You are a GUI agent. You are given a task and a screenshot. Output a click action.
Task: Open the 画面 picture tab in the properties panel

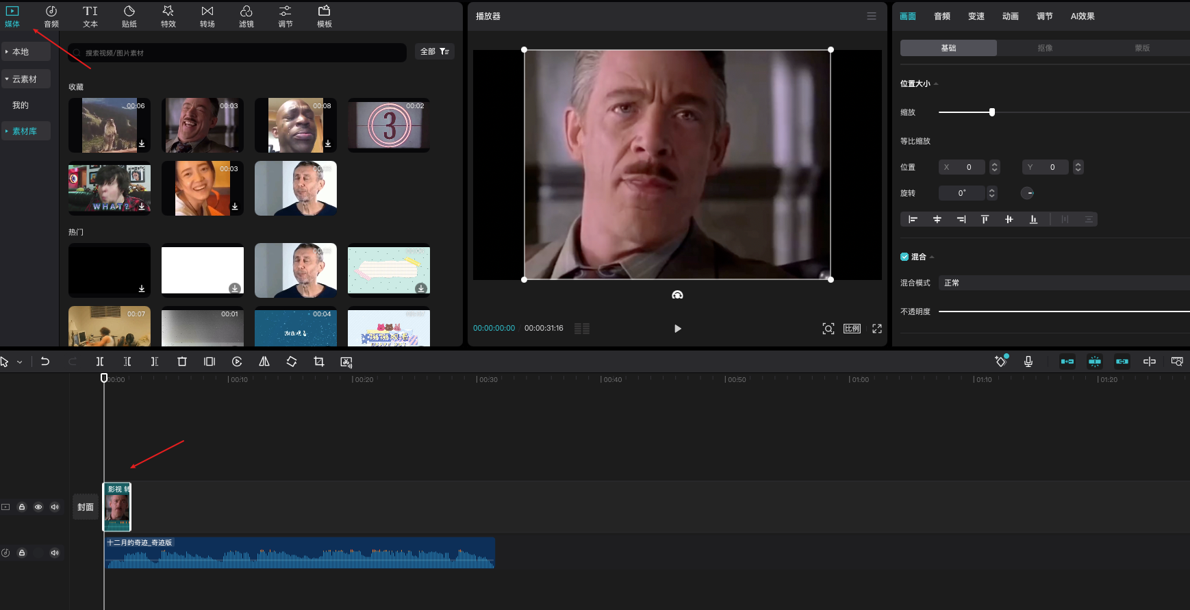click(908, 16)
